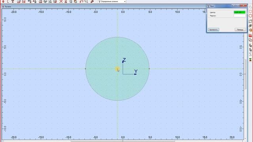Image resolution: width=253 pixels, height=142 pixels.
Task: Click the overlapping squares icon in right sidebar
Action: click(250, 40)
